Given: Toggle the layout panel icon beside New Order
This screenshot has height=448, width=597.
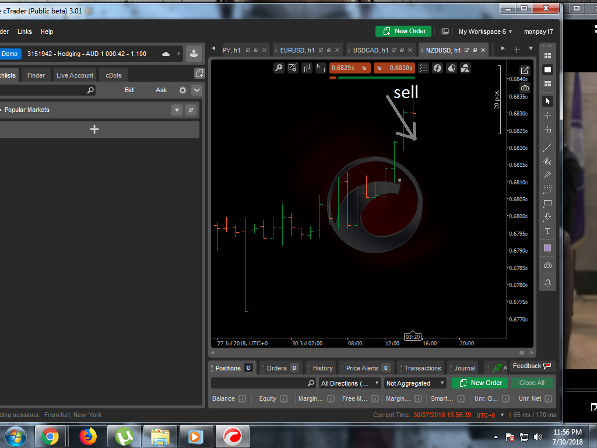Looking at the screenshot, I should click(445, 32).
